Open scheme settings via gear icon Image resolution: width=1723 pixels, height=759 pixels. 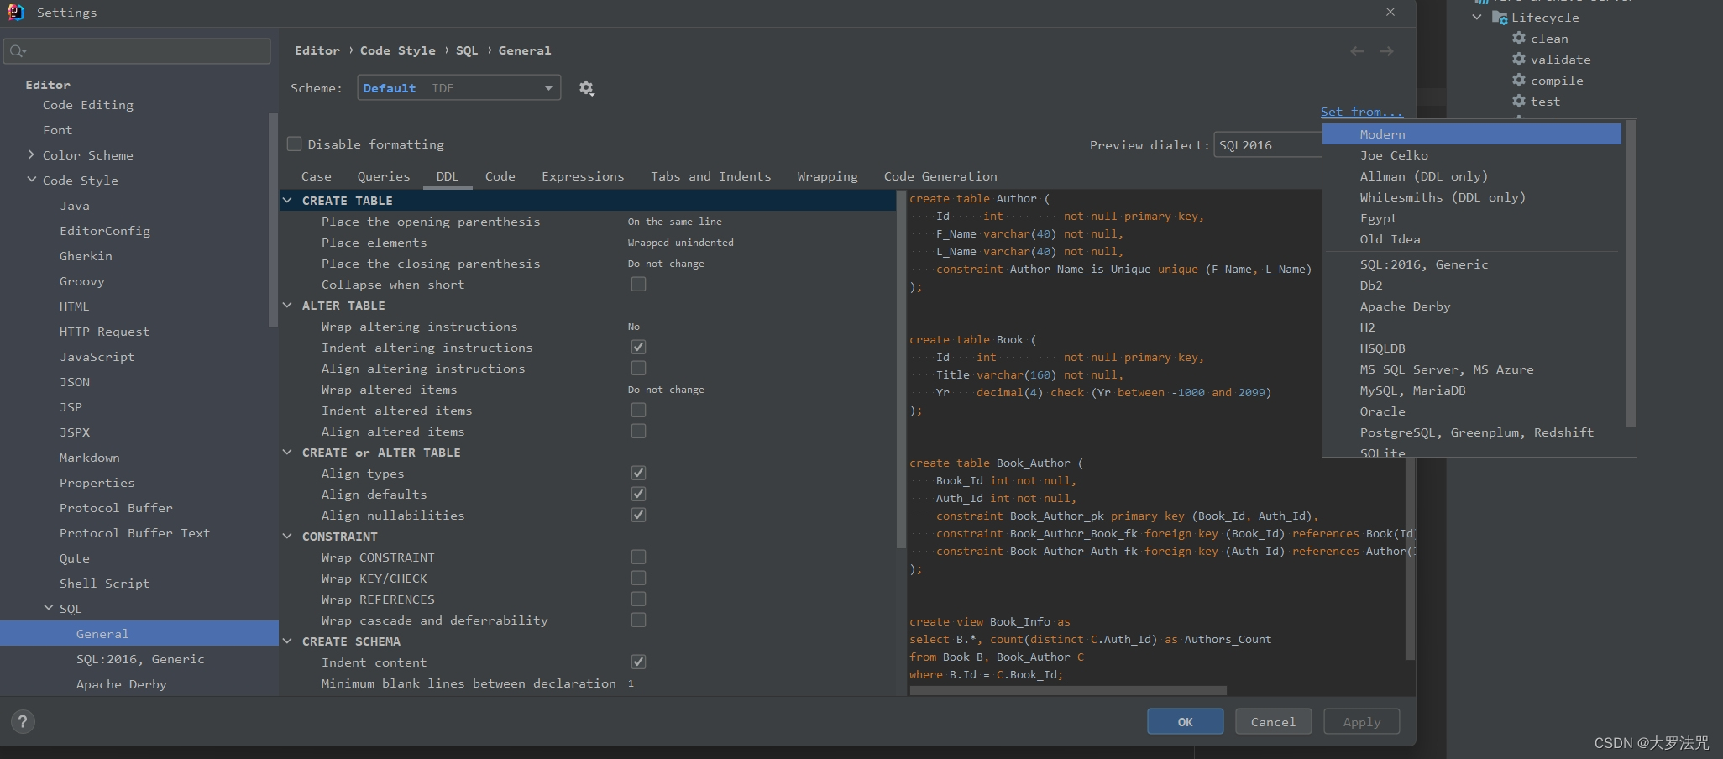(x=586, y=88)
